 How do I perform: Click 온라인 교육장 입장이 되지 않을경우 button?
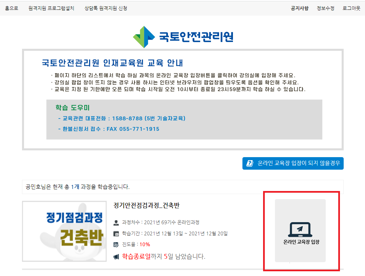[293, 163]
